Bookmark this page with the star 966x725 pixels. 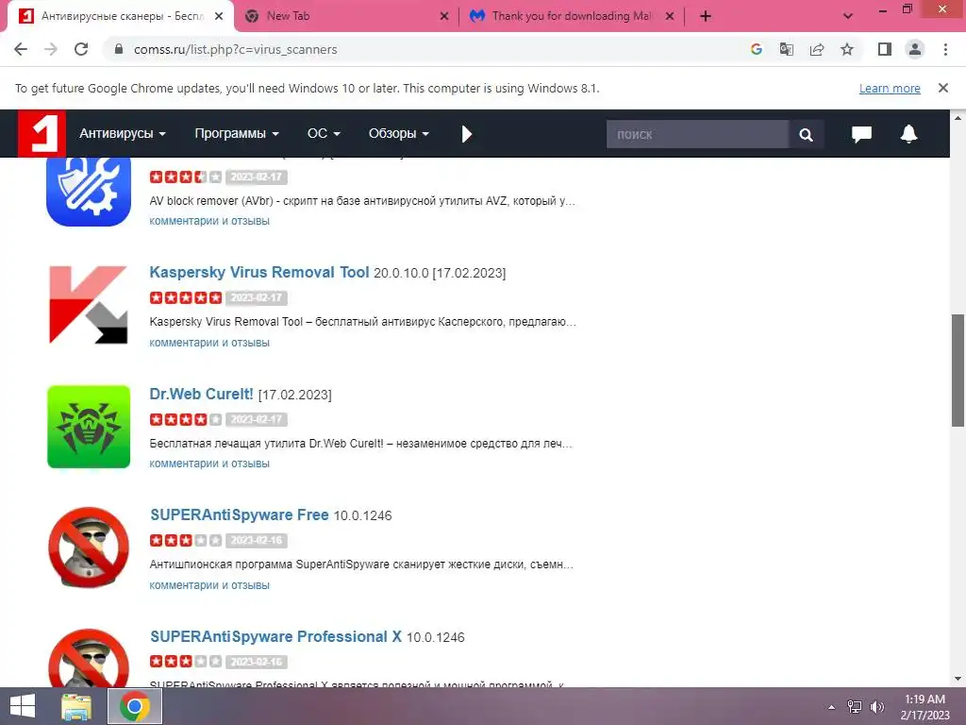(847, 49)
